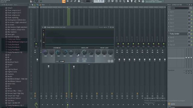The height and width of the screenshot is (108, 193).
Task: Select the 'Max loudness' preset
Action: click(12, 32)
